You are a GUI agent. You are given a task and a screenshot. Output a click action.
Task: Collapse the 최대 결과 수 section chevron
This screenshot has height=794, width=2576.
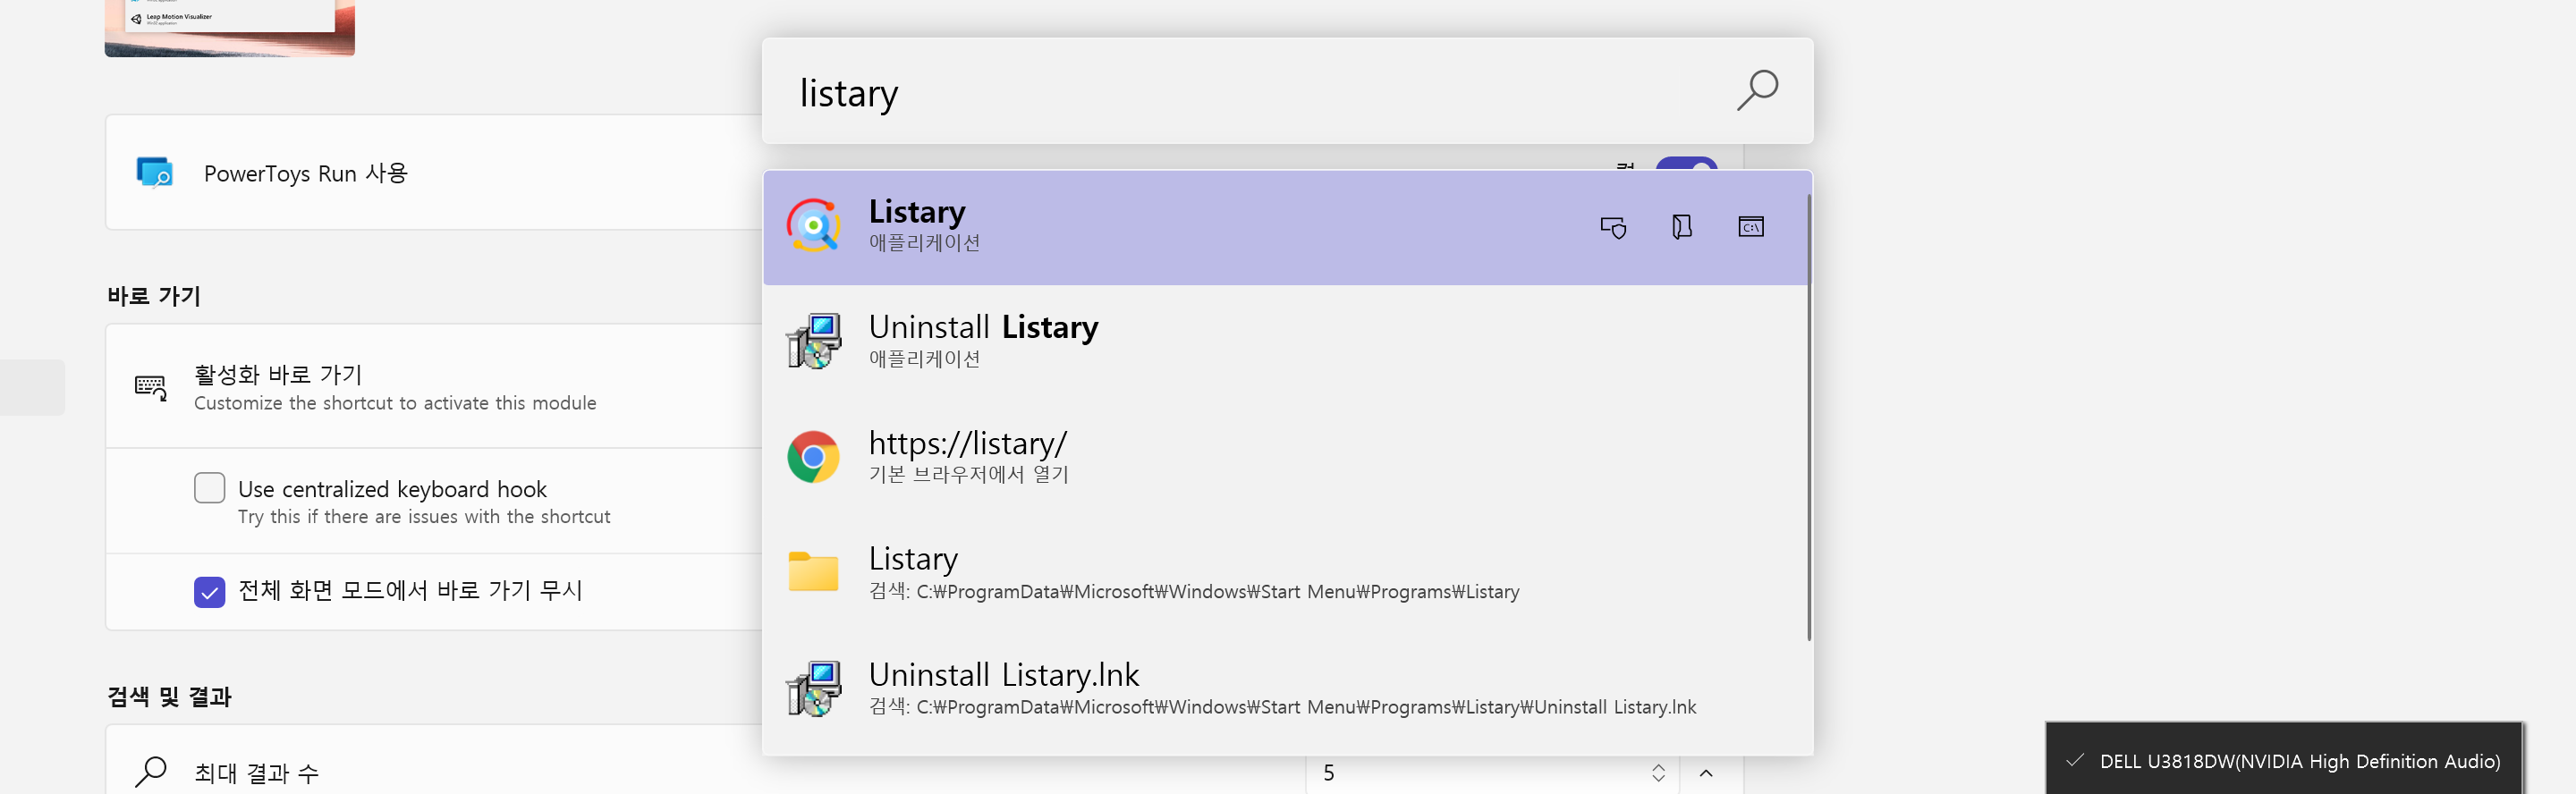pos(1706,773)
